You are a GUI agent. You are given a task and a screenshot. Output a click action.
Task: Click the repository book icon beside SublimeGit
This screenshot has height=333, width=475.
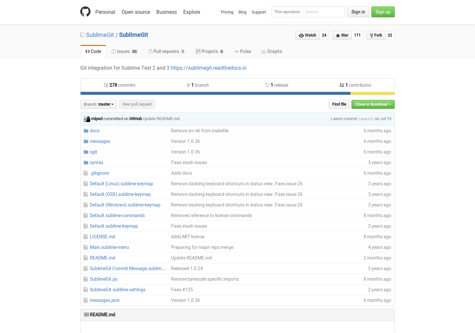[x=82, y=35]
